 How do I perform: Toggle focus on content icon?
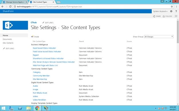pos(176,16)
